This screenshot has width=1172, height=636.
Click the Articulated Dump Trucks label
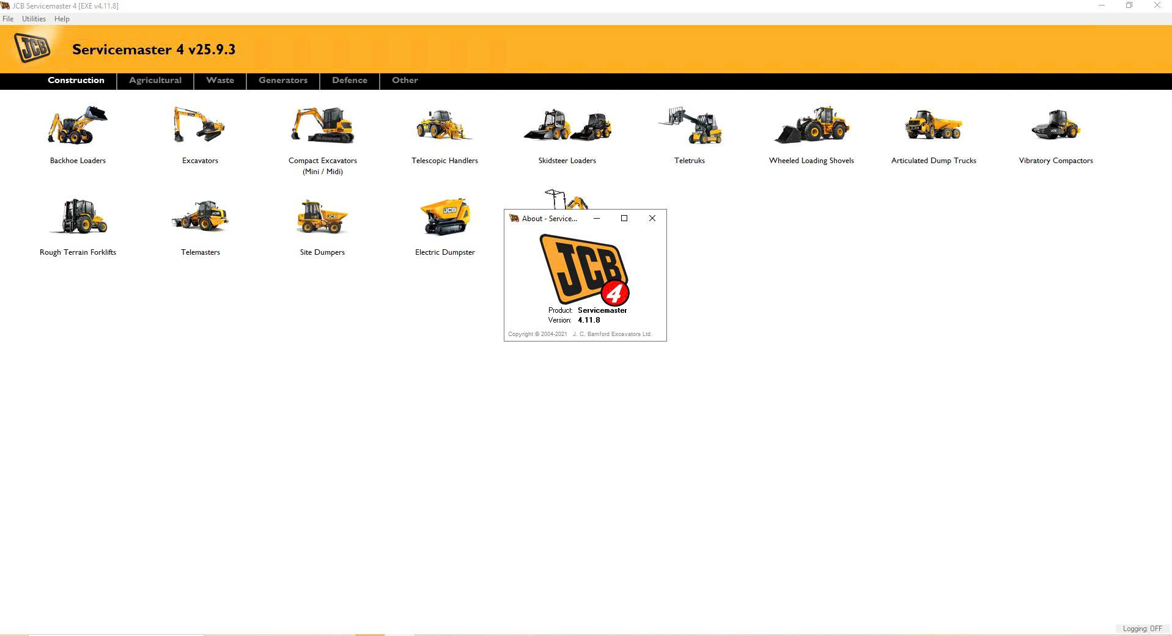[934, 161]
